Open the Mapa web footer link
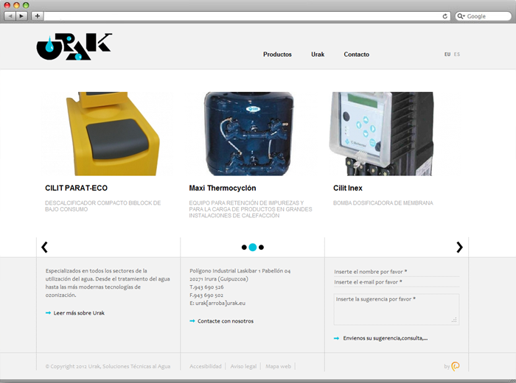Screen dimensions: 516x383 (x=278, y=366)
